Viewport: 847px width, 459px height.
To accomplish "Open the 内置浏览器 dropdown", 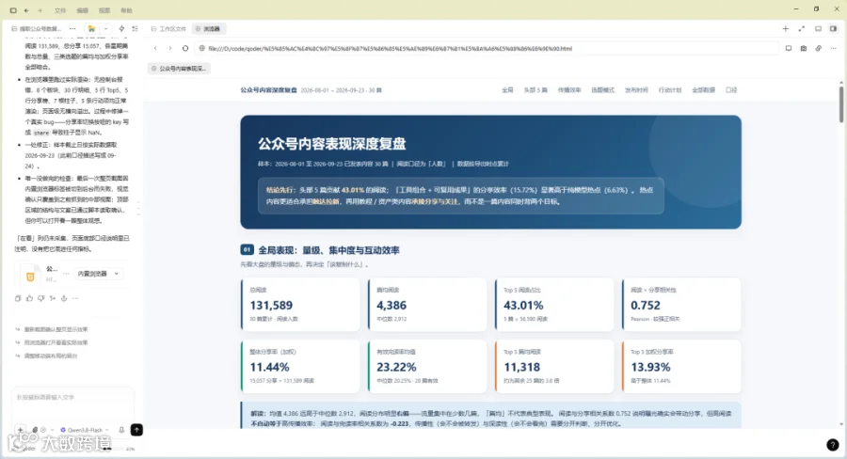I will coord(98,274).
